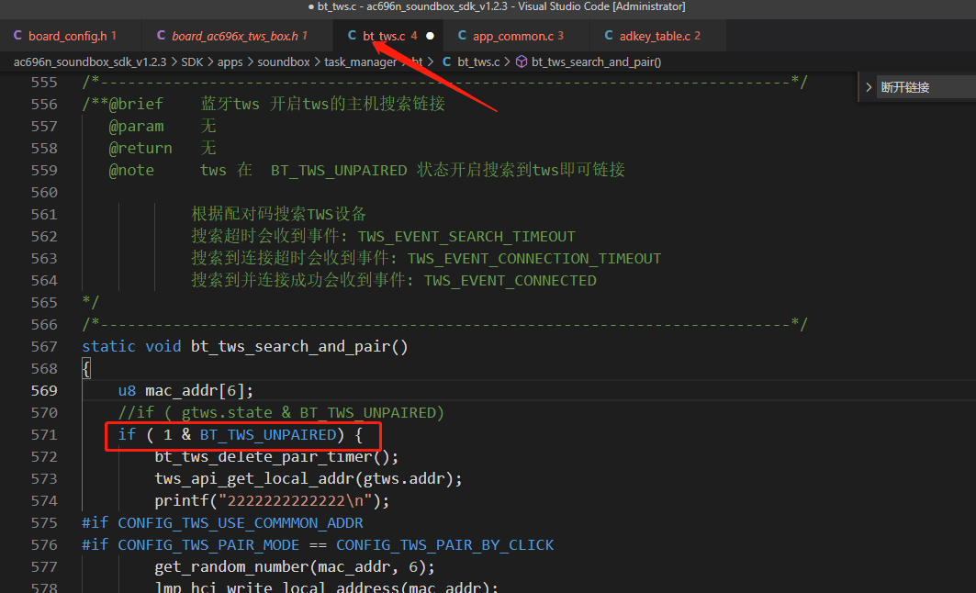Click the C file icon on adkey_table.c tab
This screenshot has height=593, width=976.
pos(609,36)
